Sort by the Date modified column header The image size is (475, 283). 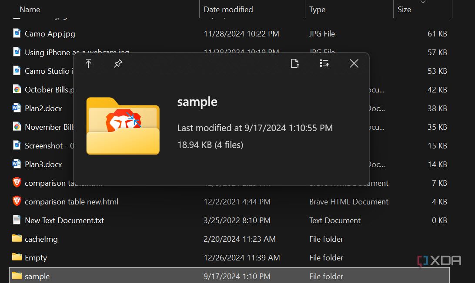click(228, 10)
